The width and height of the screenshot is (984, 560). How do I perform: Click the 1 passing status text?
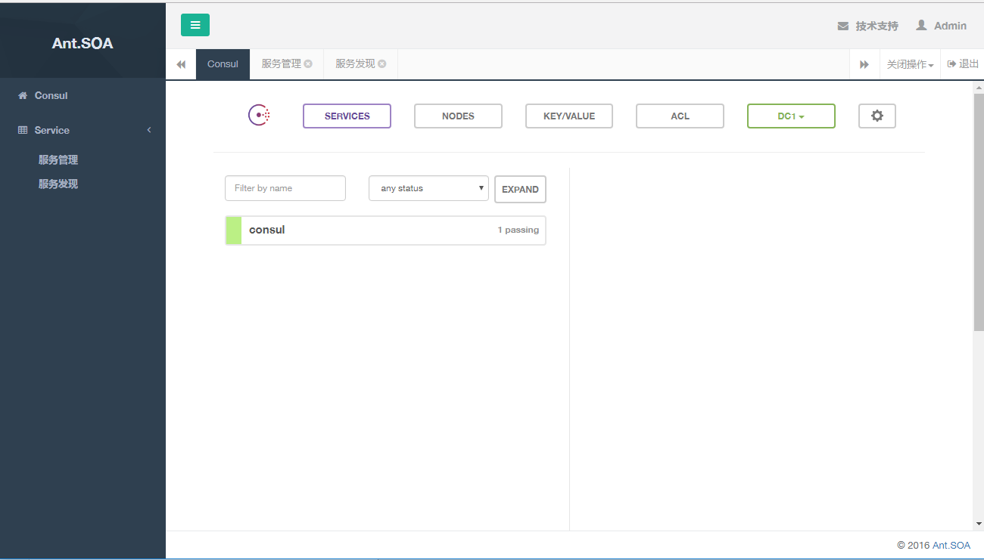pyautogui.click(x=518, y=230)
